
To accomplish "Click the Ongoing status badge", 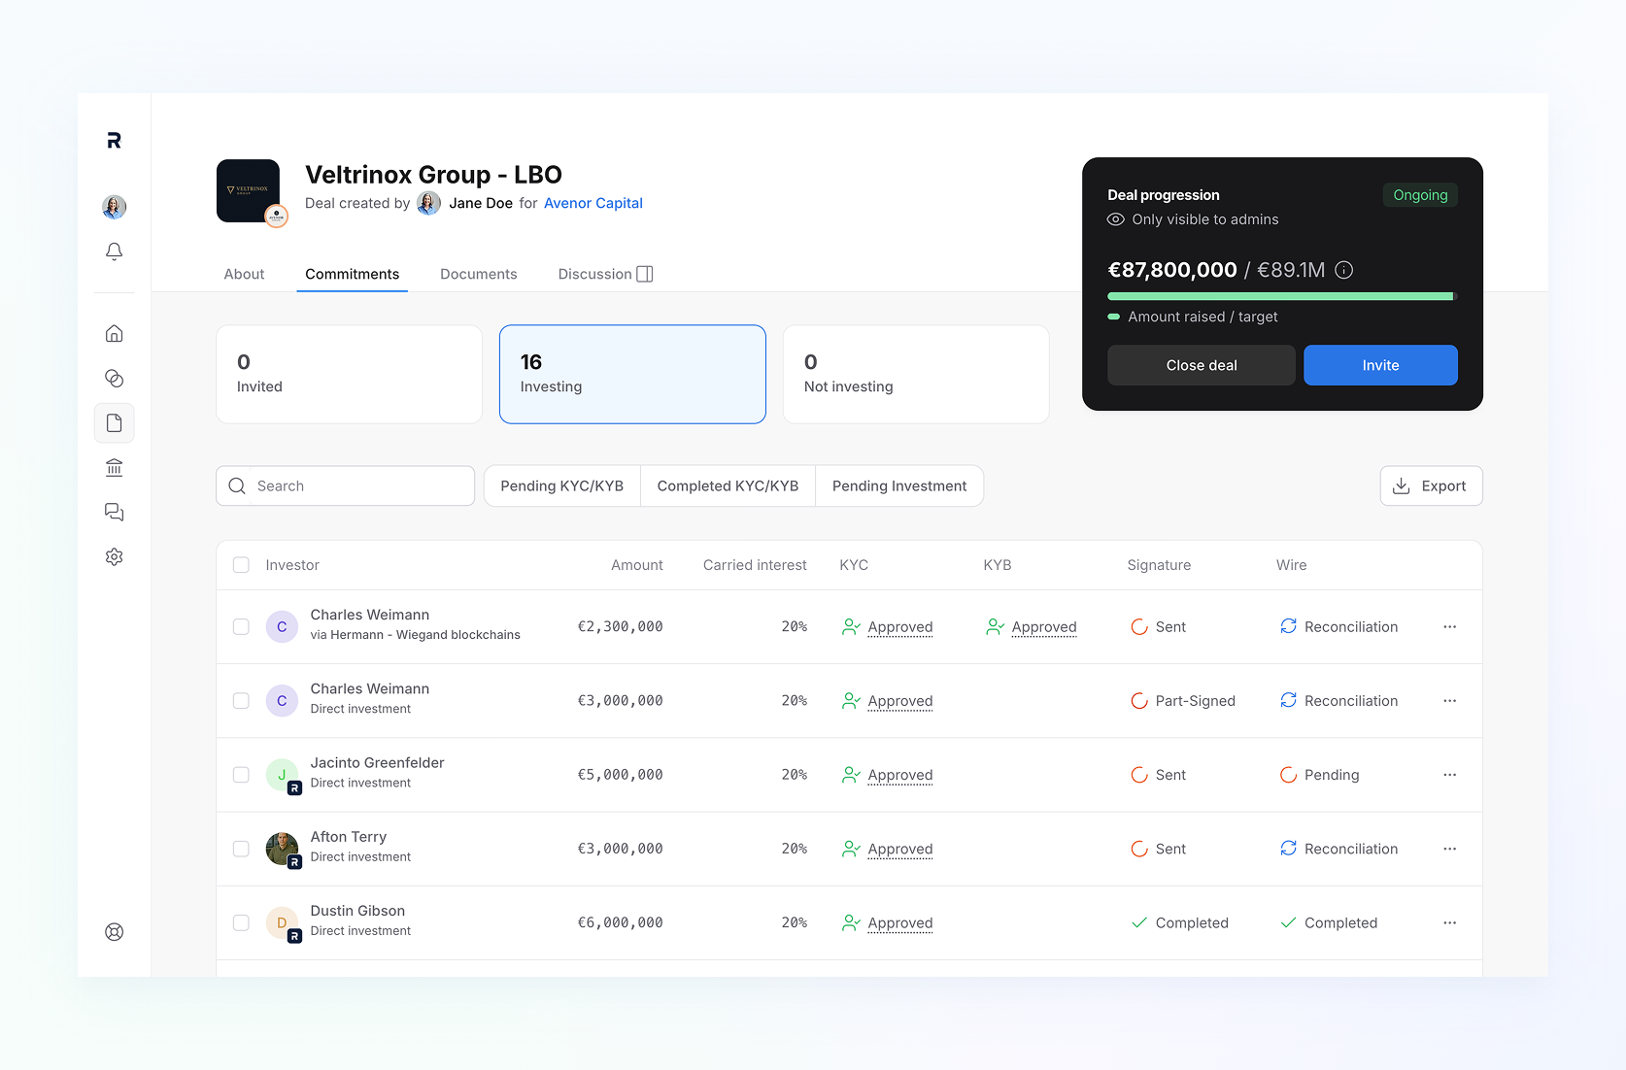I will click(x=1420, y=195).
